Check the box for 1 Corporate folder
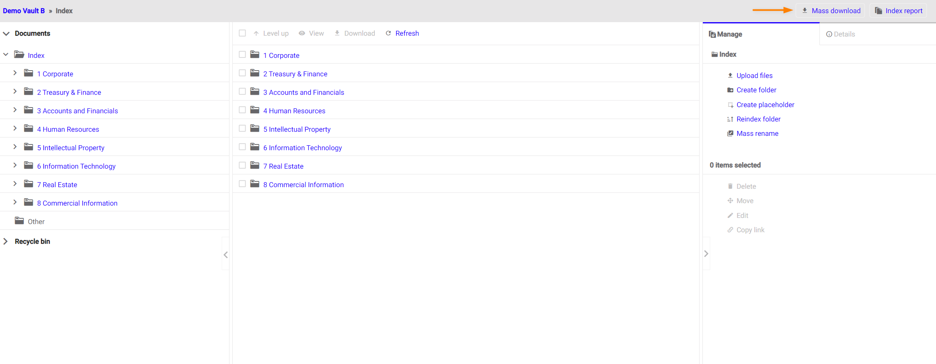Image resolution: width=936 pixels, height=364 pixels. 242,55
